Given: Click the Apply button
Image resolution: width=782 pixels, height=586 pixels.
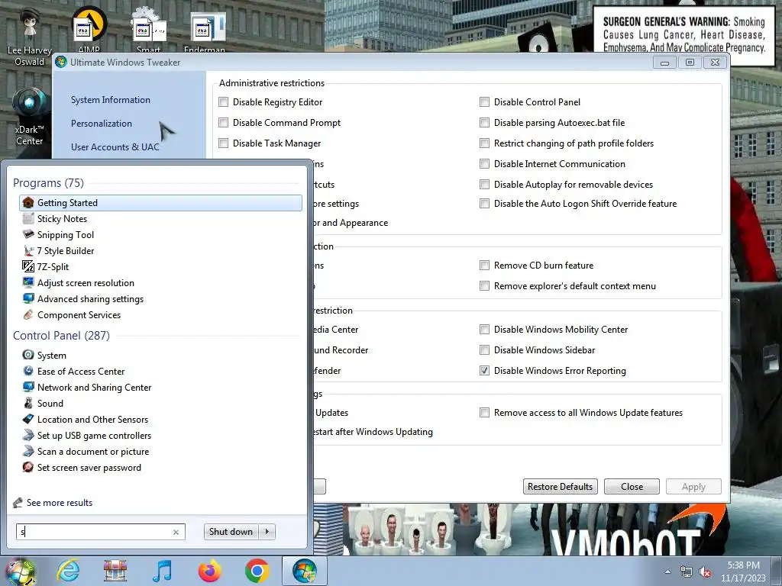Looking at the screenshot, I should [693, 486].
